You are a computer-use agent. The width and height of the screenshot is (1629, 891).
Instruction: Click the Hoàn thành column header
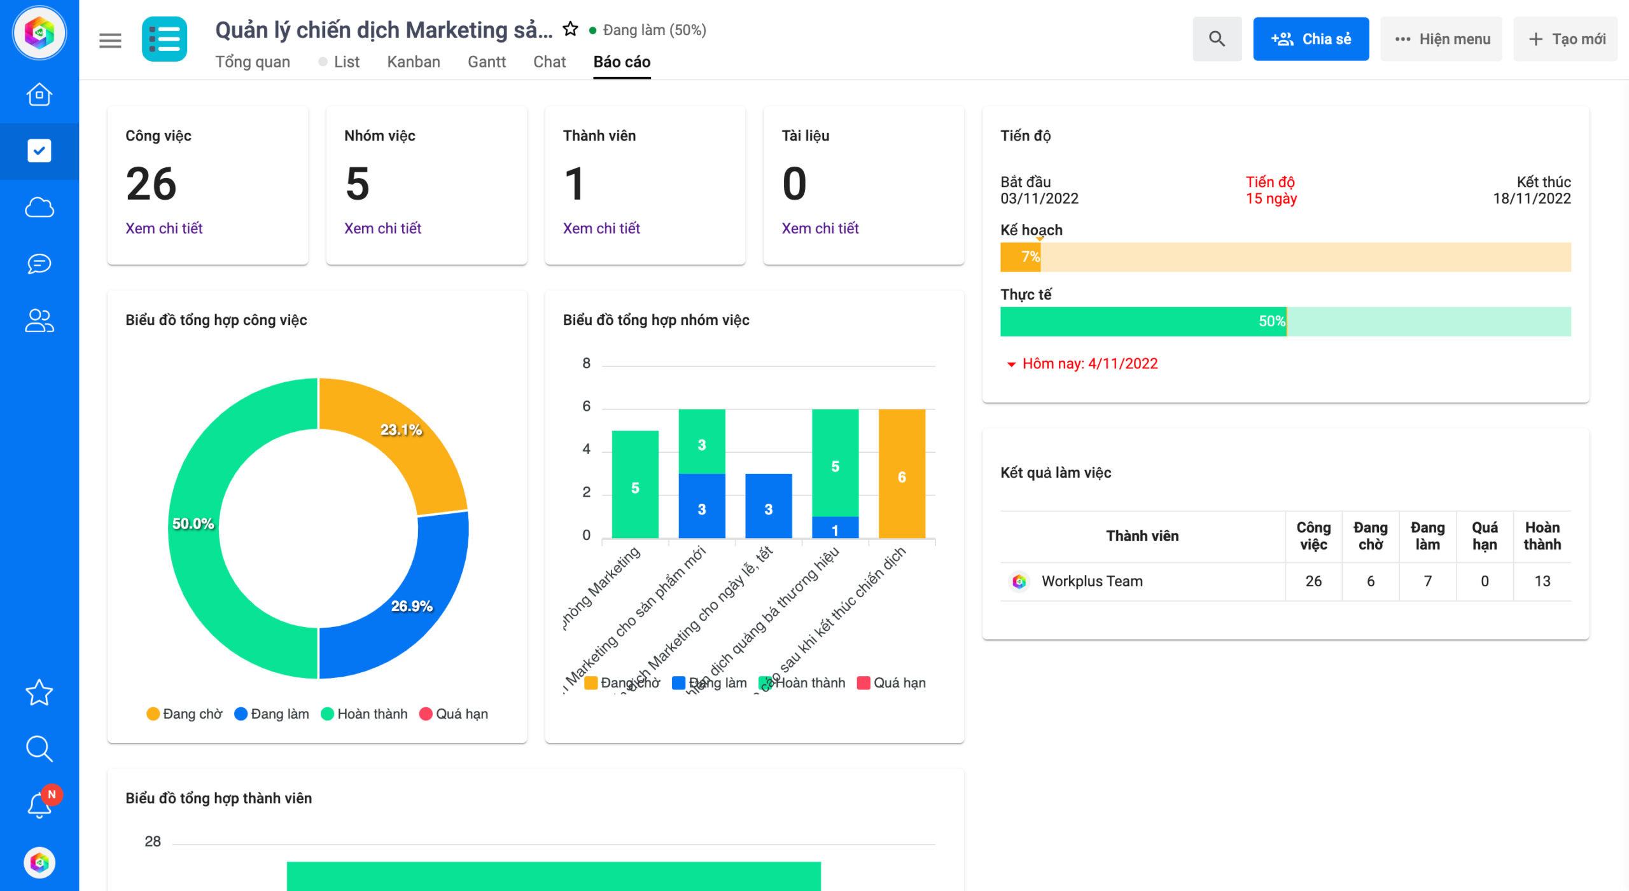(x=1542, y=536)
